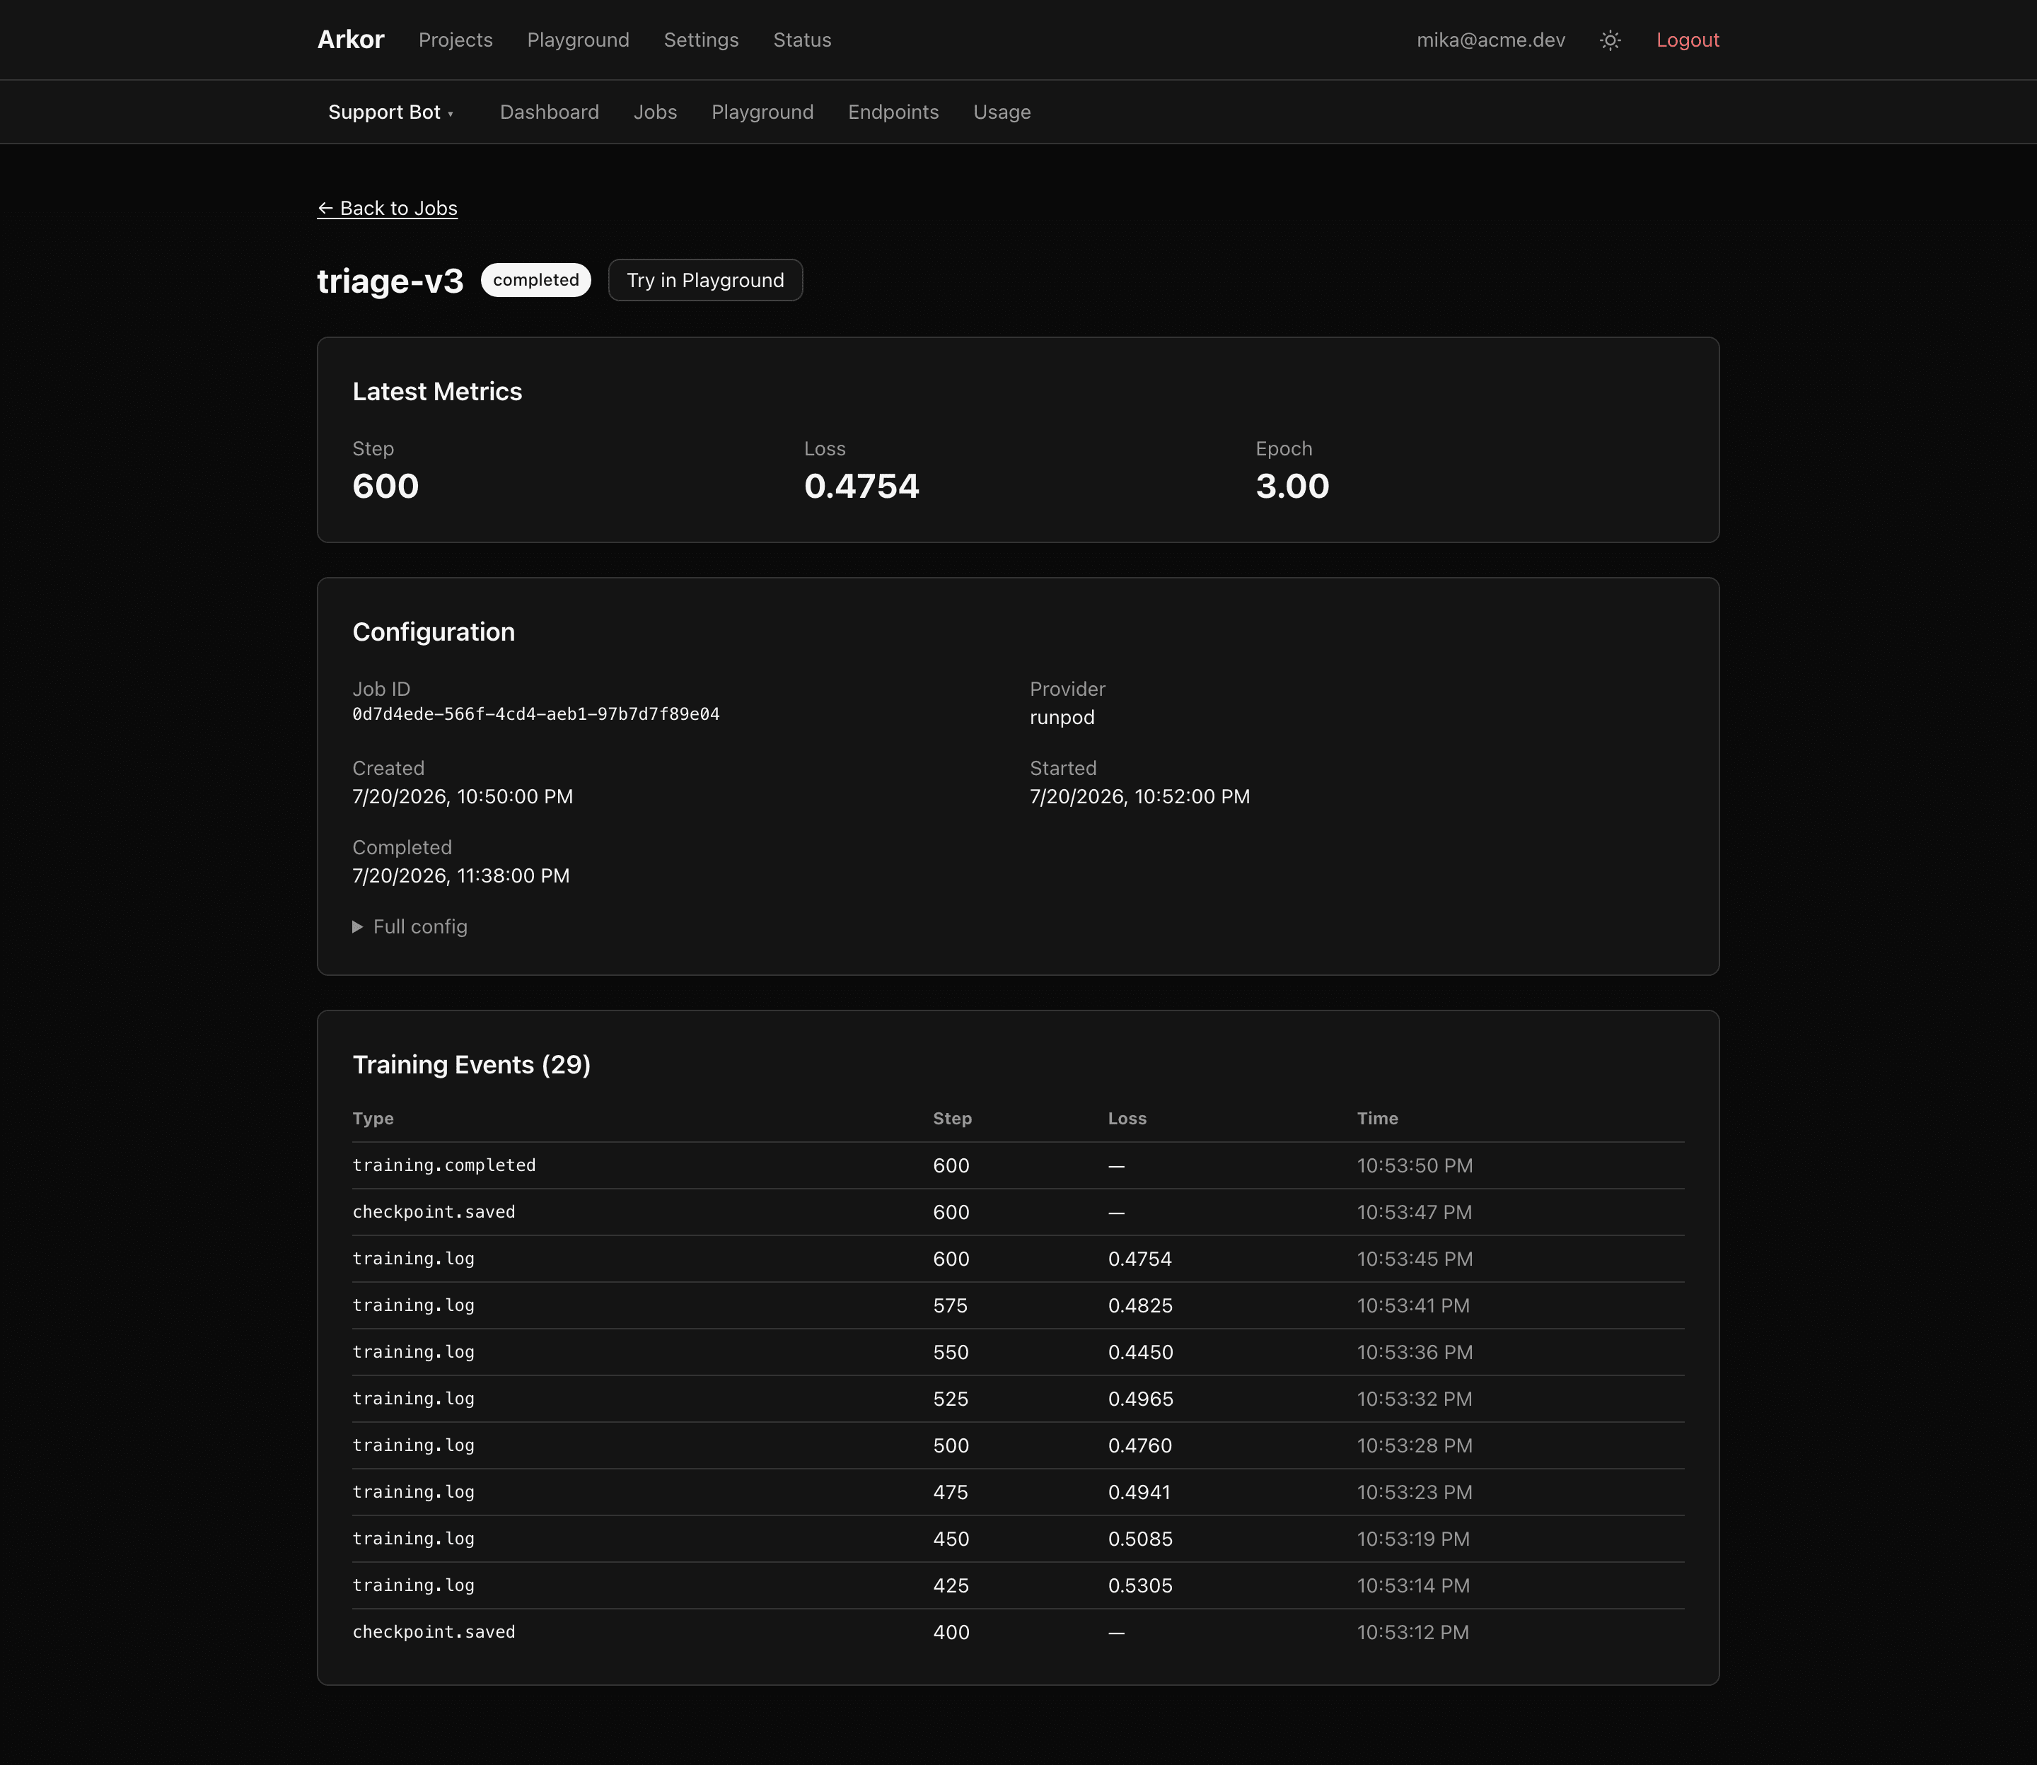Select the checkpoint.saved row at step 400
Image resolution: width=2037 pixels, height=1765 pixels.
[1018, 1632]
